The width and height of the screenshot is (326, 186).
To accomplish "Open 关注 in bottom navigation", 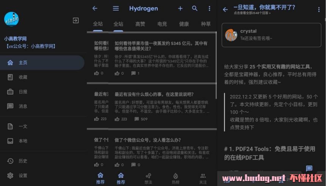I will [x=203, y=179].
